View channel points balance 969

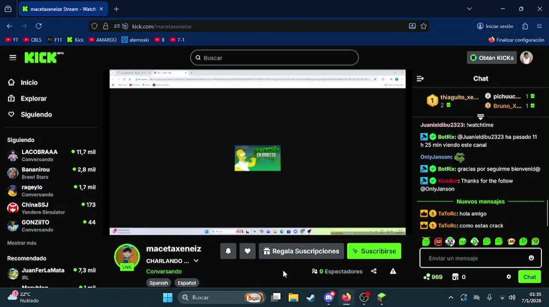tap(433, 277)
